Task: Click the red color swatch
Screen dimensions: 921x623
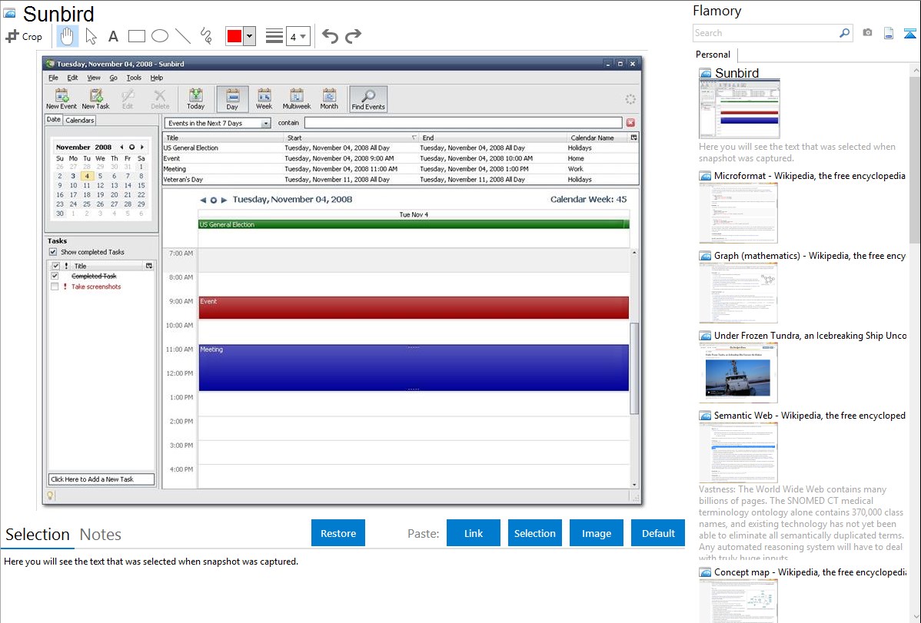Action: click(x=234, y=36)
